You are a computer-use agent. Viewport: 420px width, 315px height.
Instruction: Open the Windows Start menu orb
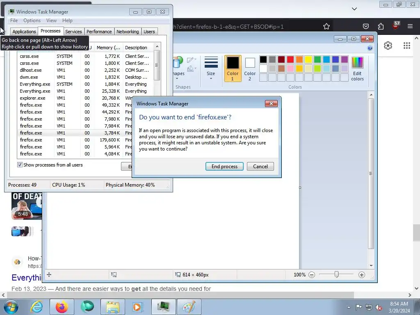(11, 307)
